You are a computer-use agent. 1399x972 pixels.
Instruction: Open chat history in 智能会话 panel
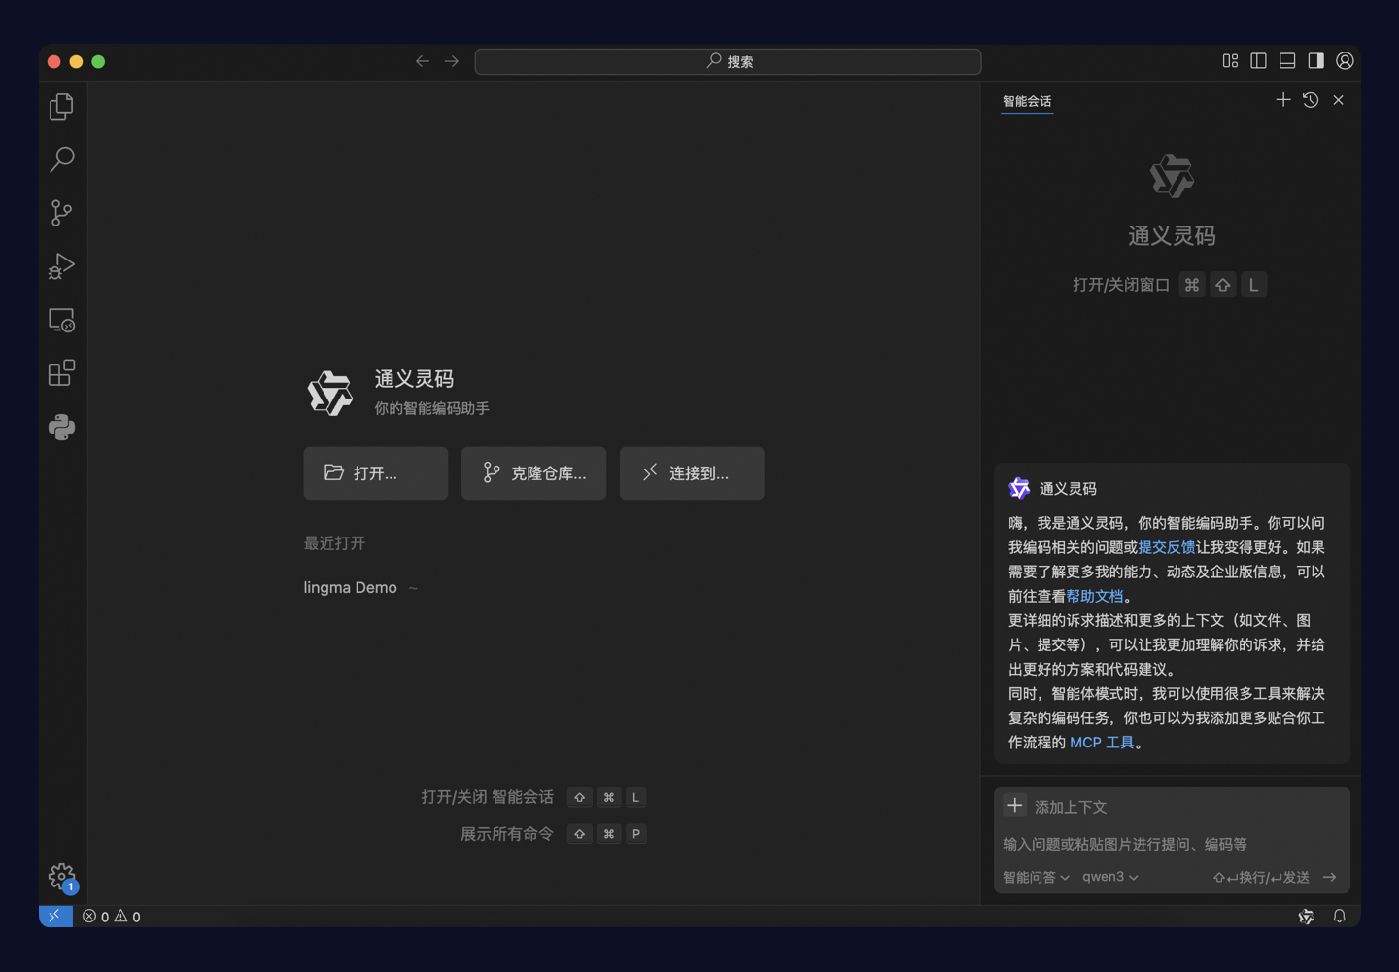coord(1311,100)
